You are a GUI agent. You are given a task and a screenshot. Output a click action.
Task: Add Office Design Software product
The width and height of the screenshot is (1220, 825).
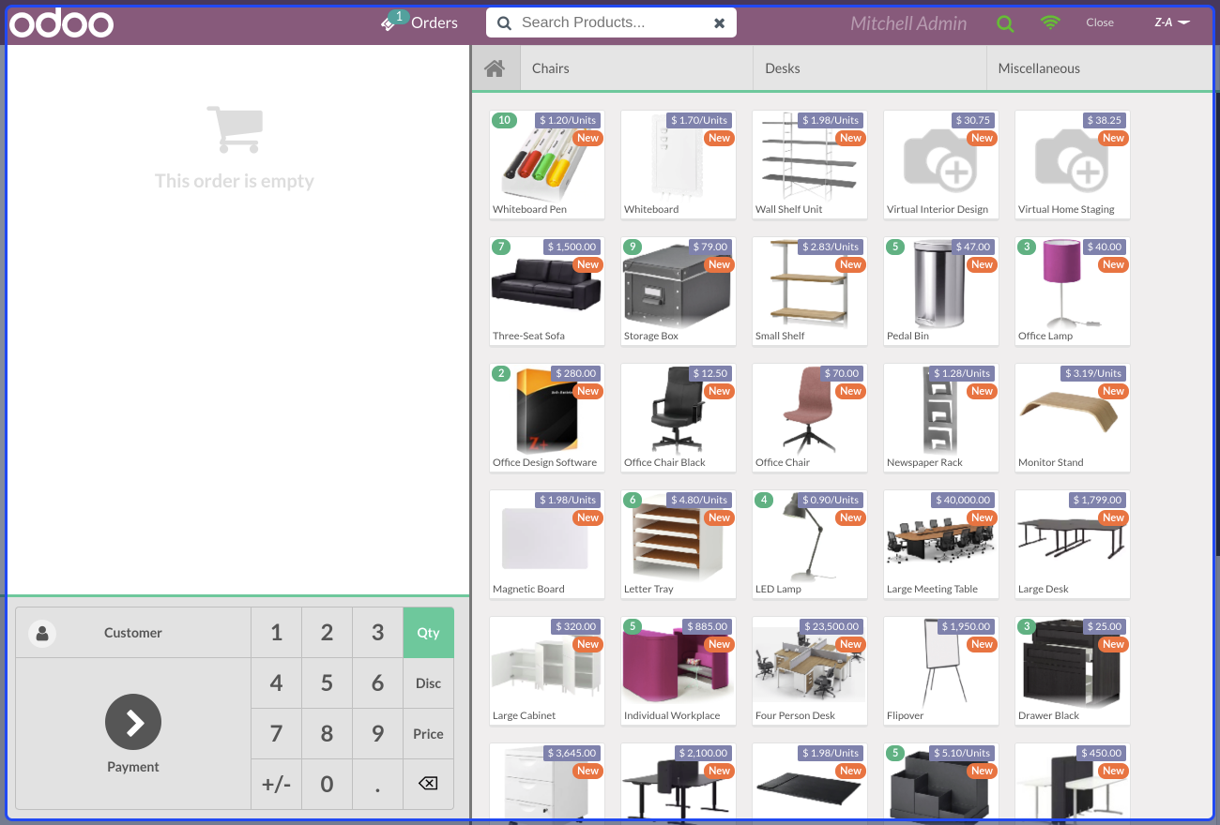(x=547, y=418)
